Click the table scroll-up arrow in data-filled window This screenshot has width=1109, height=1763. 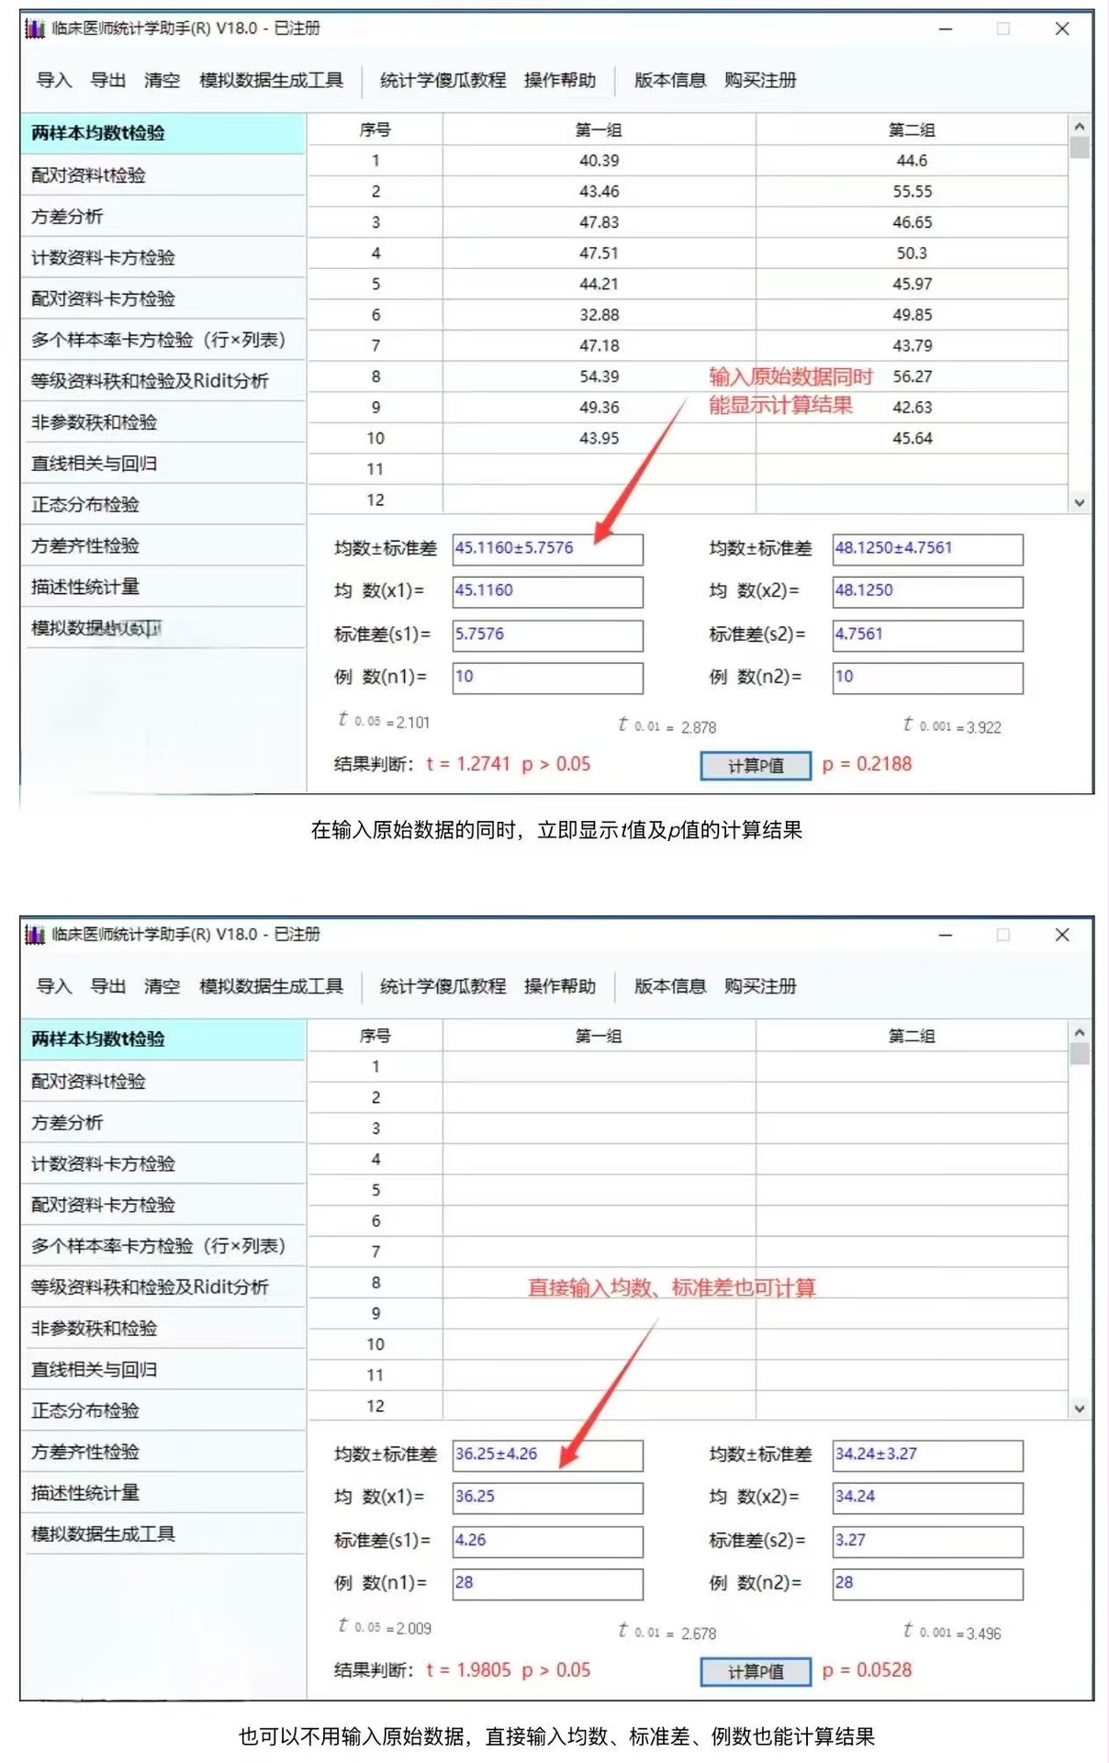(x=1080, y=126)
